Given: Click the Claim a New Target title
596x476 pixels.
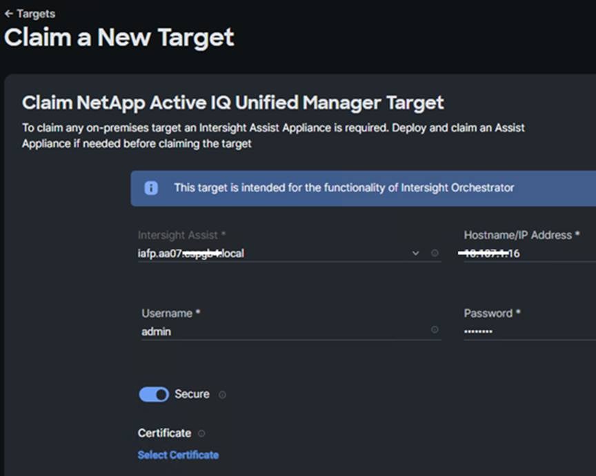Looking at the screenshot, I should pyautogui.click(x=119, y=37).
